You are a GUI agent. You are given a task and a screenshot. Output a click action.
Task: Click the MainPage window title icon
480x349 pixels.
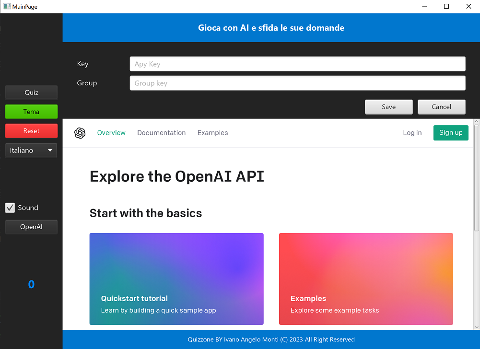pyautogui.click(x=7, y=6)
